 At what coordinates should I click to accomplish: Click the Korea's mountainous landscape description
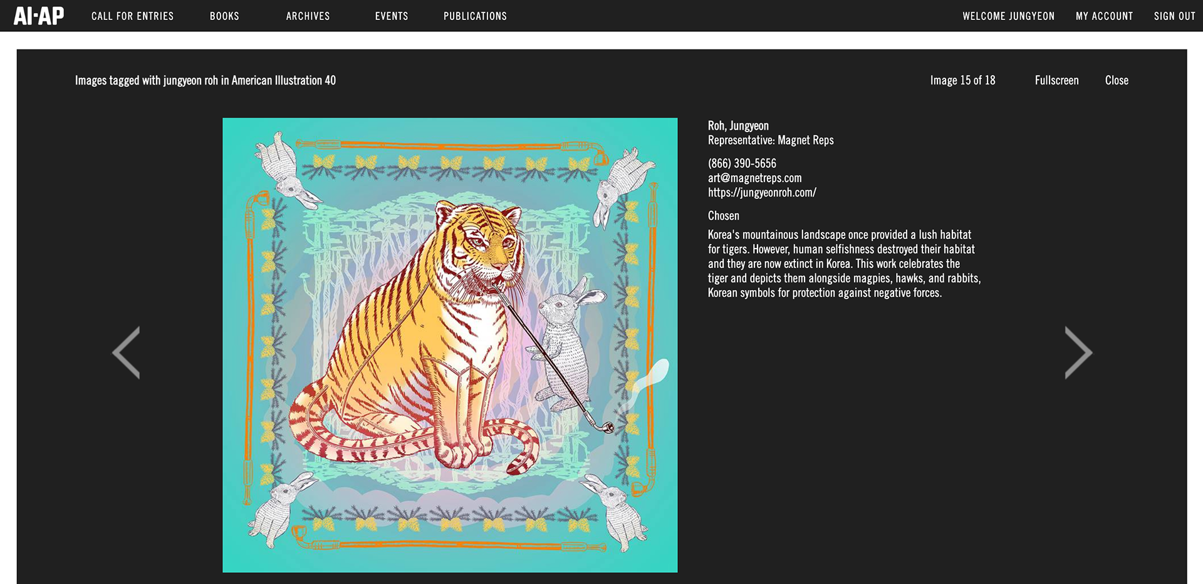[844, 264]
